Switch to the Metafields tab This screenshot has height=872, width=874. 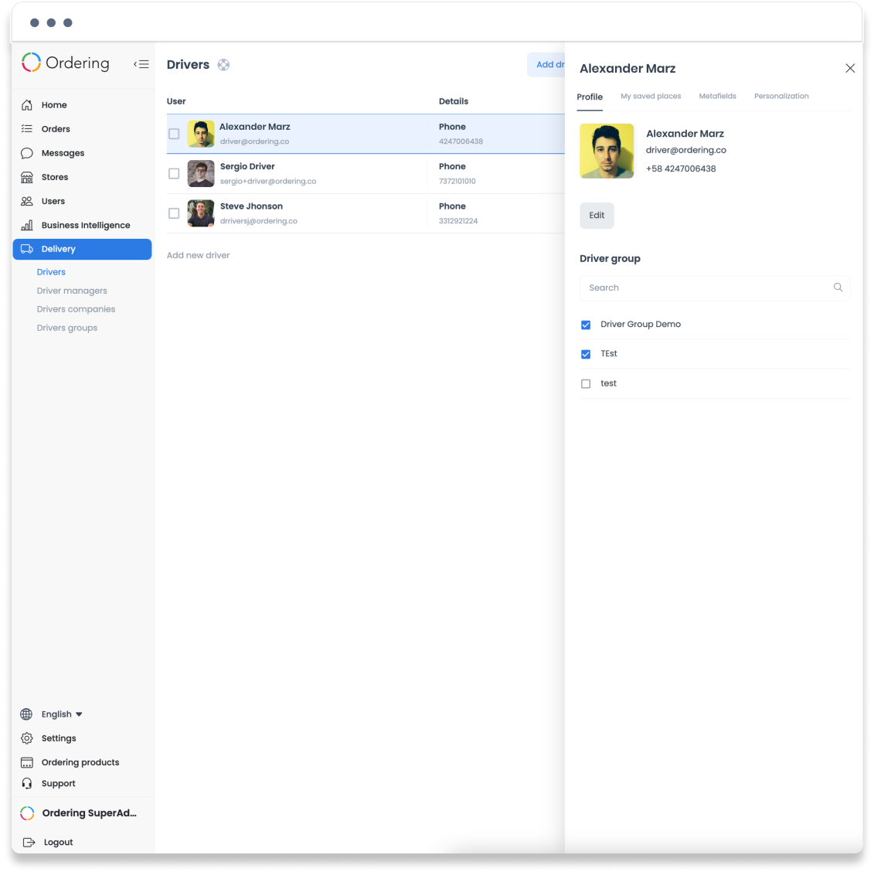pos(717,97)
